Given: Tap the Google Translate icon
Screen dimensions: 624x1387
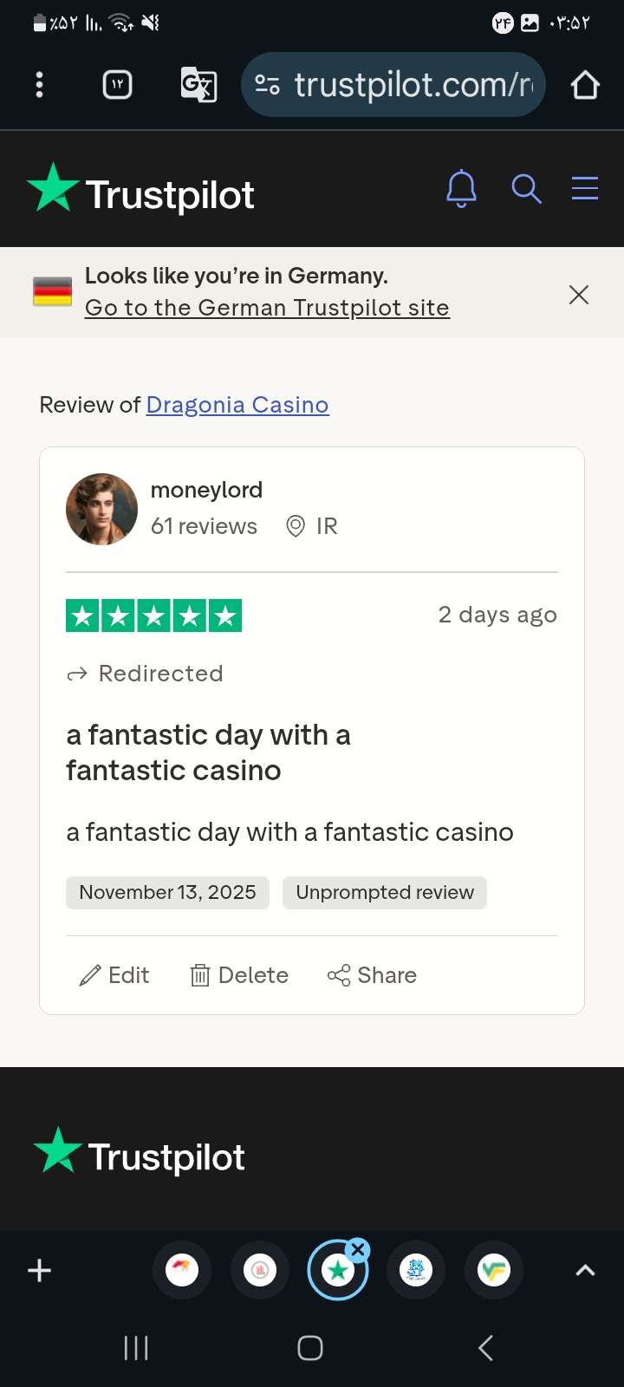Looking at the screenshot, I should point(198,84).
